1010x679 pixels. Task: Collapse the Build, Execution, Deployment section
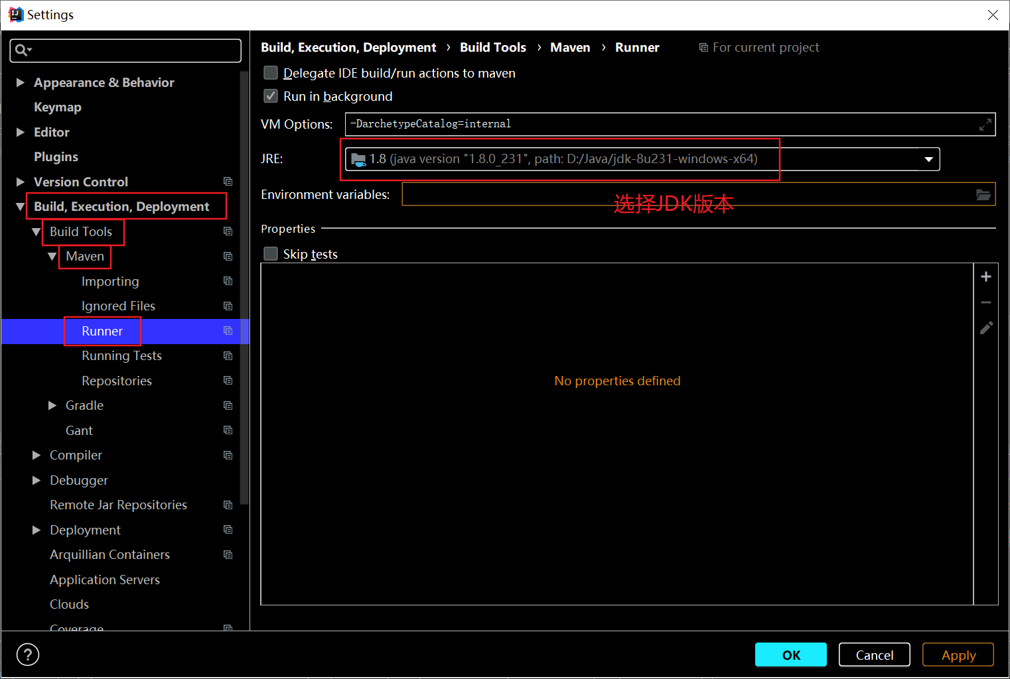point(20,206)
